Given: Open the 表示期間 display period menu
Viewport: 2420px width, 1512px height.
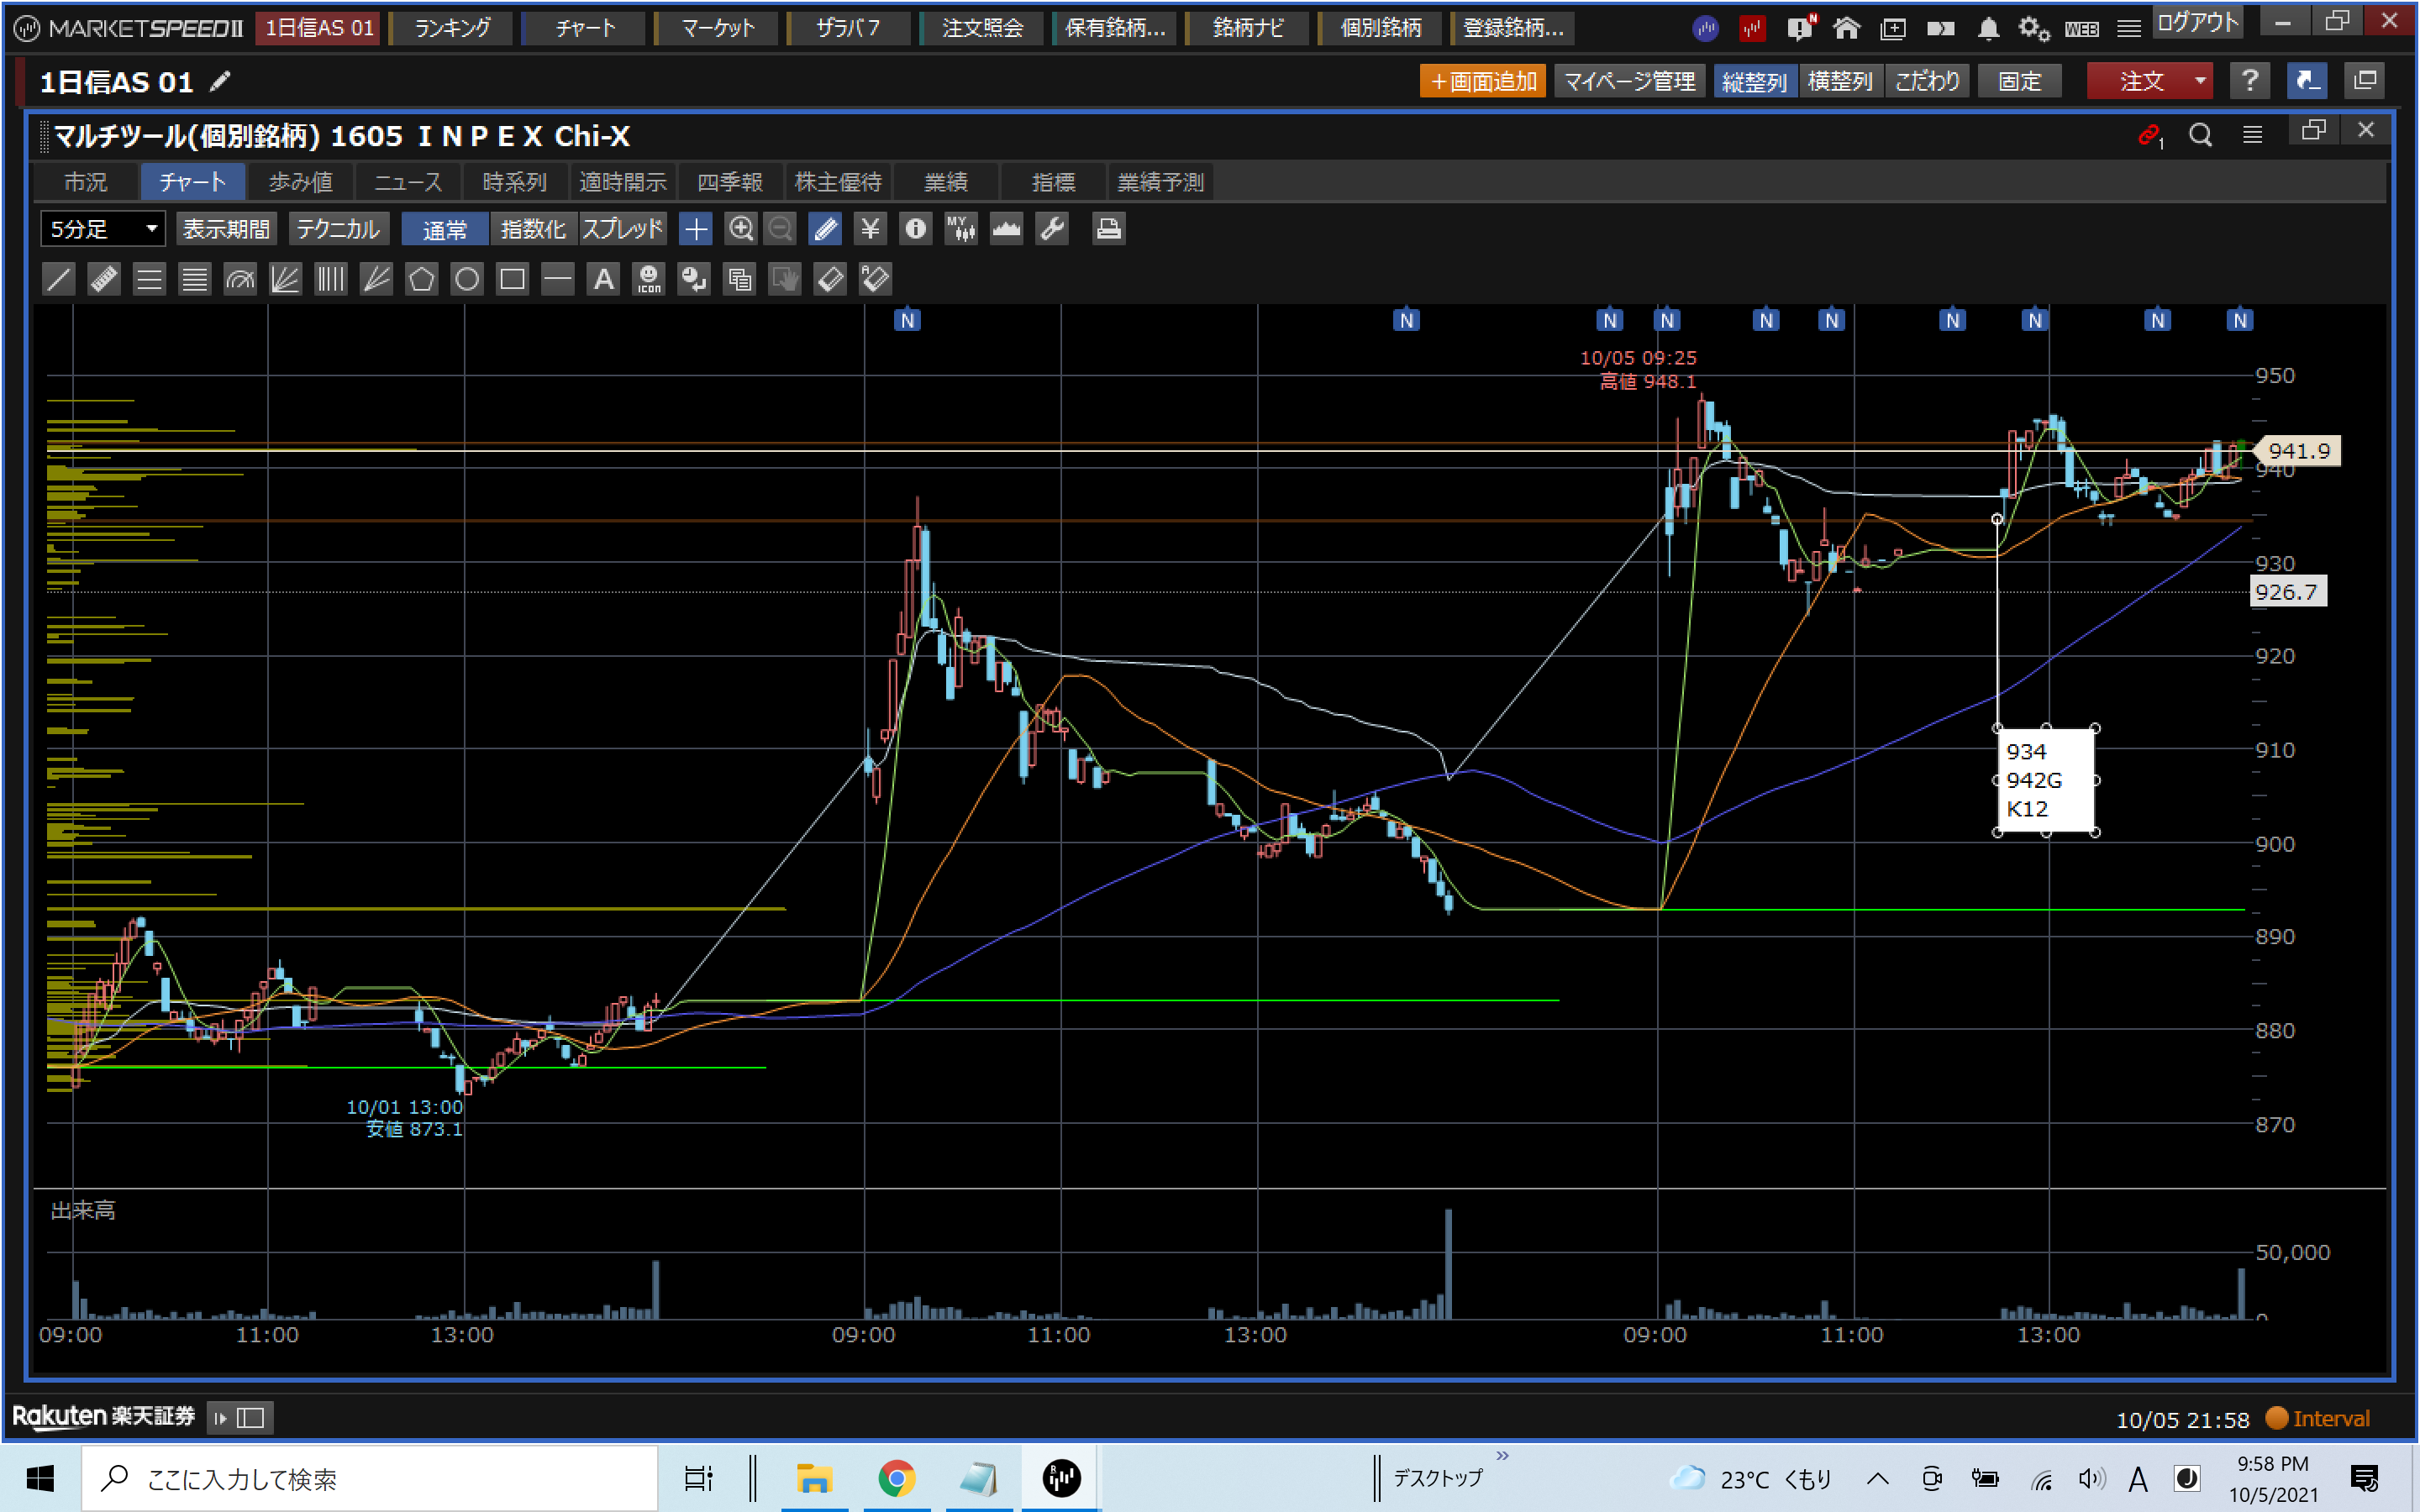Looking at the screenshot, I should [226, 229].
